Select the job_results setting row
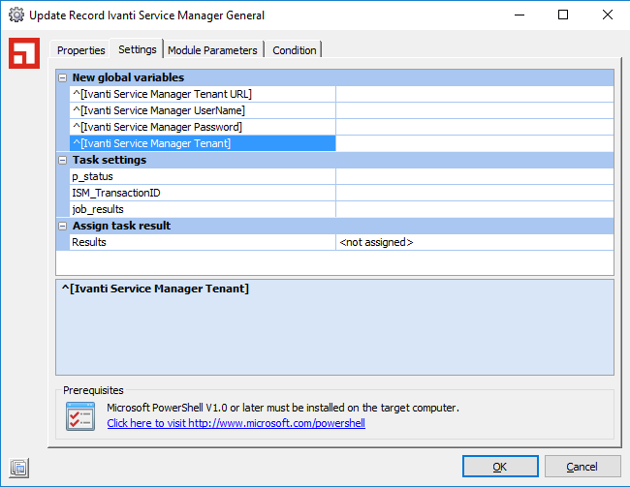 [x=203, y=209]
